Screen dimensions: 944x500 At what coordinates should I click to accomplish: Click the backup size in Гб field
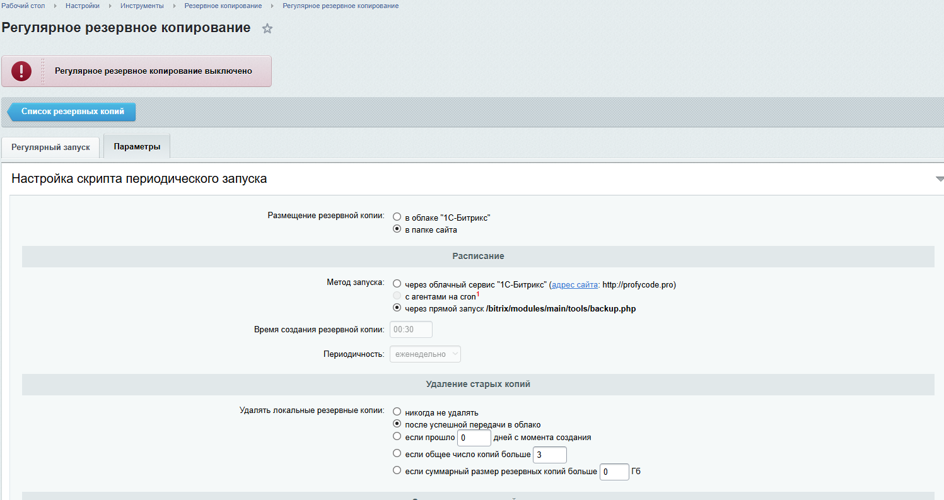614,472
